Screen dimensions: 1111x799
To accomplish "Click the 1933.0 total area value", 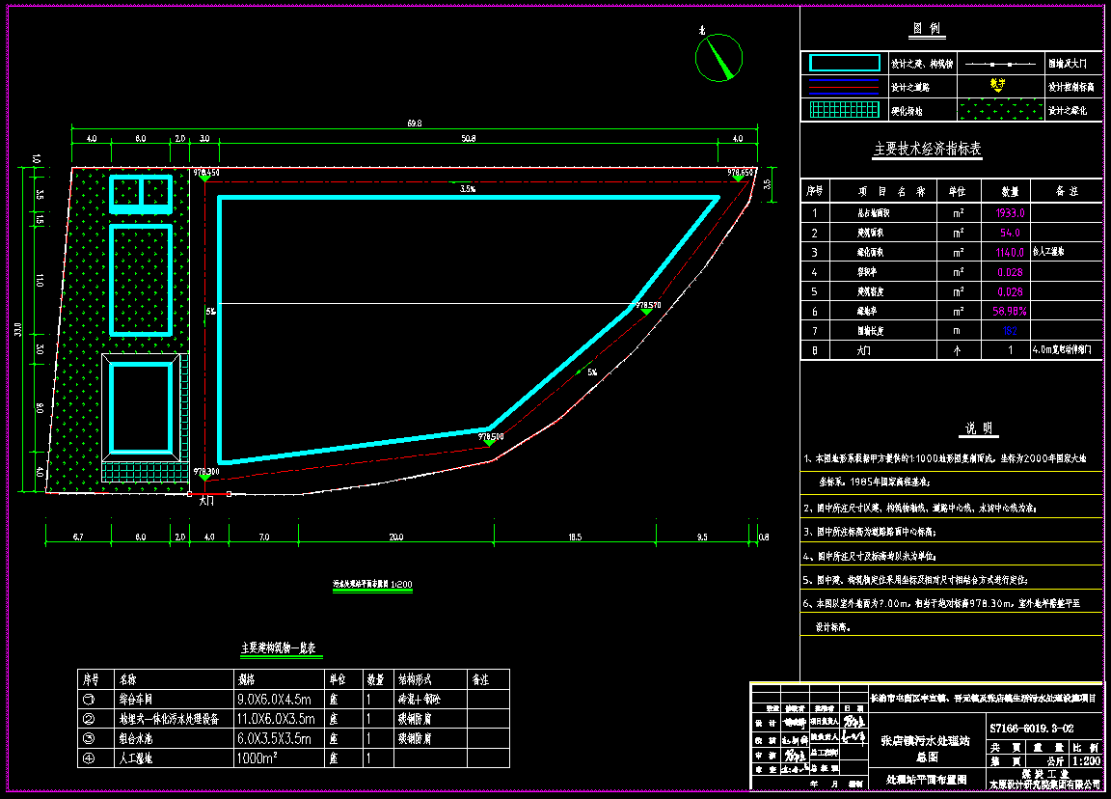I will [1009, 213].
